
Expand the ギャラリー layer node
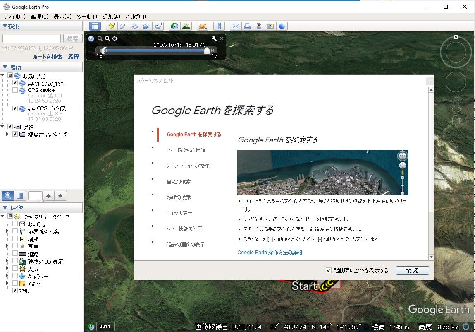point(7,276)
